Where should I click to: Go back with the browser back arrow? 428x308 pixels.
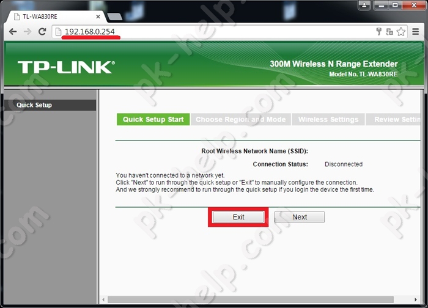[13, 32]
